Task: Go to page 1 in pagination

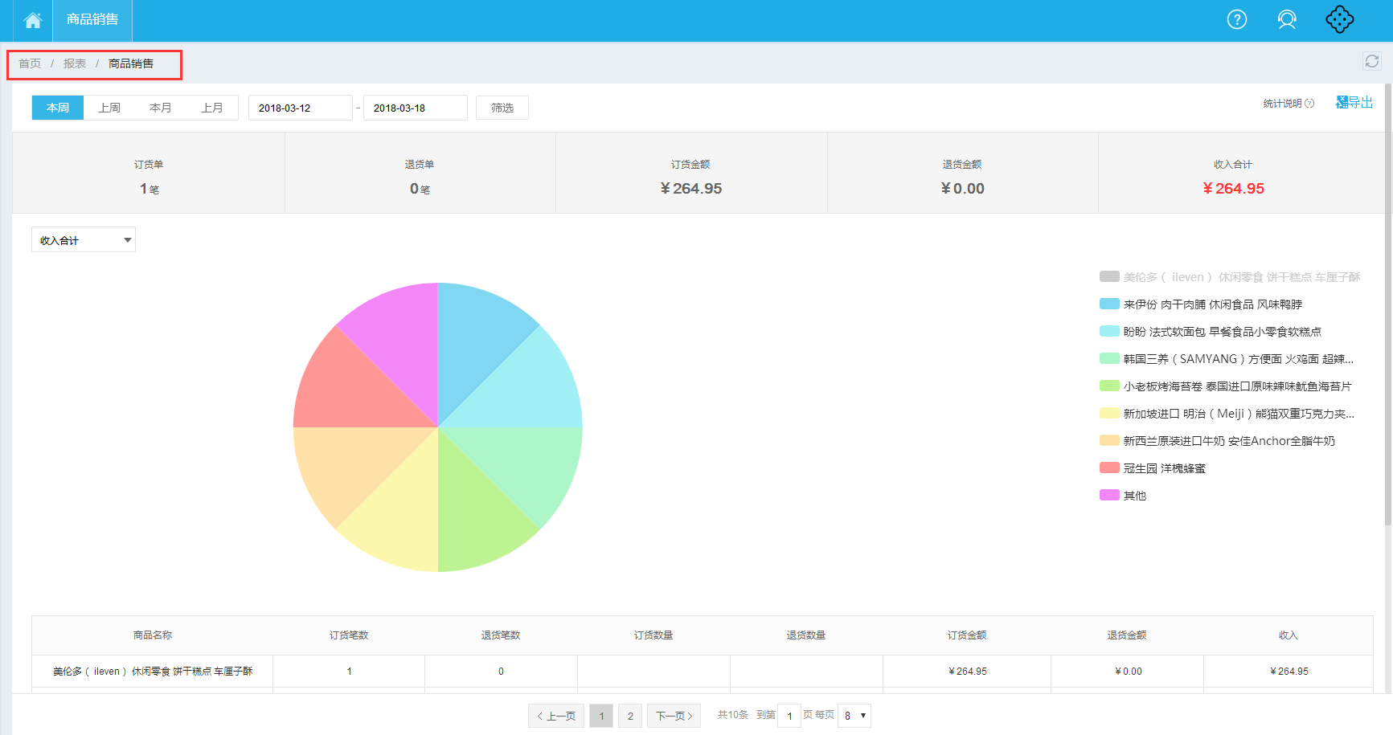Action: point(601,716)
